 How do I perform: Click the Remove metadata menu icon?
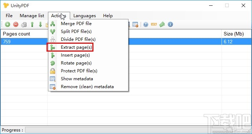53,87
